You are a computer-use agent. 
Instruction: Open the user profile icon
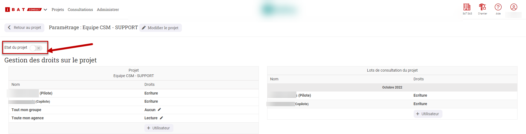[x=514, y=7]
